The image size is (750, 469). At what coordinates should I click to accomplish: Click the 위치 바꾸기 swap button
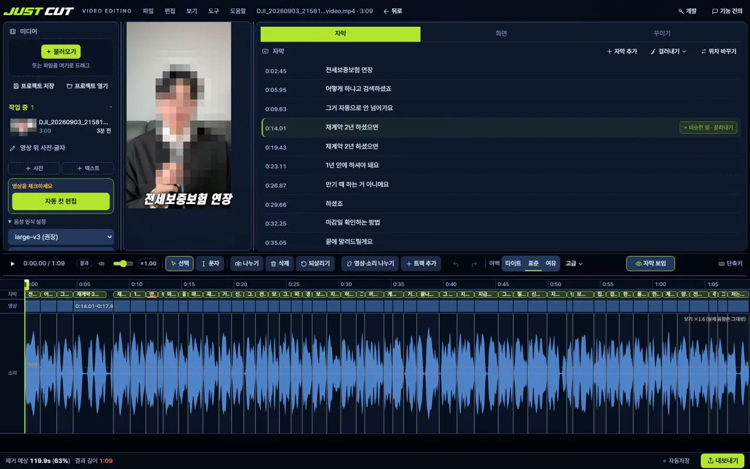719,52
